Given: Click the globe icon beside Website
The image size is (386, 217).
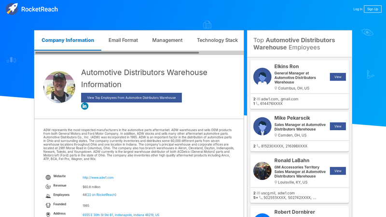Looking at the screenshot, I should pos(48,177).
